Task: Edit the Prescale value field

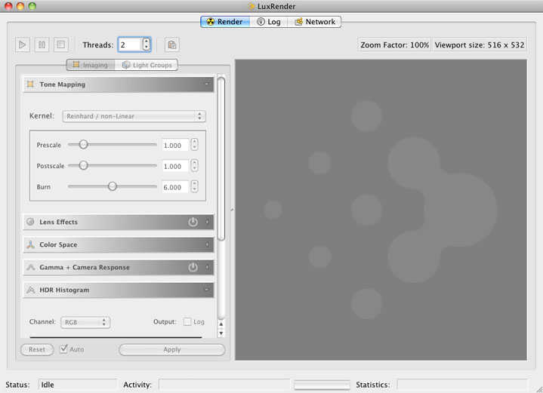Action: click(x=175, y=146)
